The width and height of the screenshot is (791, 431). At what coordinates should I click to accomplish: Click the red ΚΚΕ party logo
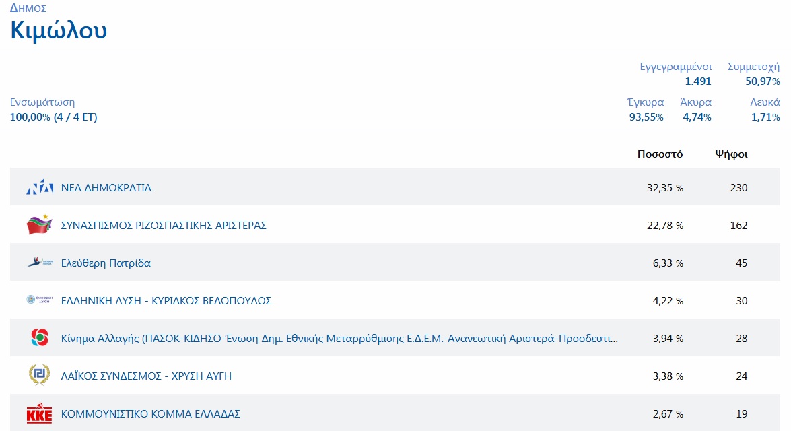point(39,413)
